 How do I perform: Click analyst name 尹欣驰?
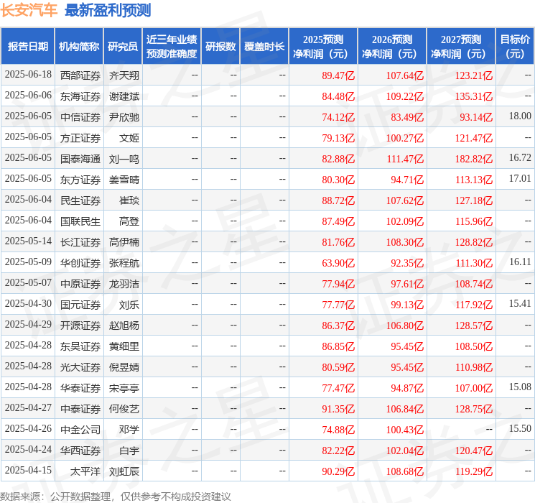coord(124,117)
